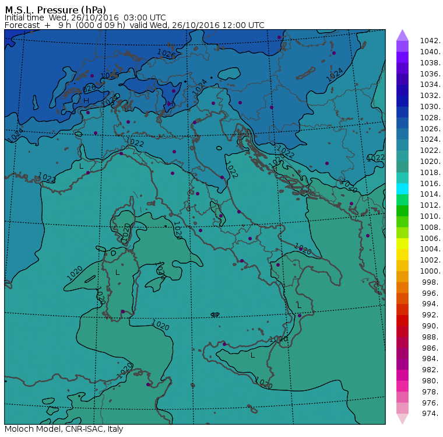Click the '988.' legend label
Viewport: 443px width, 437px height.
coord(431,337)
